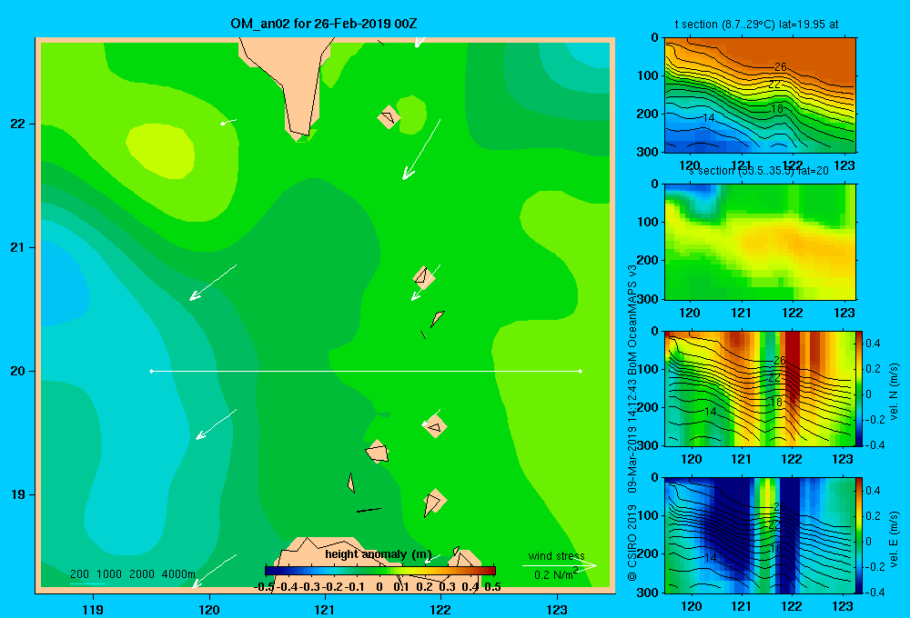Viewport: 910px width, 618px height.
Task: Click the long wind arrow near 122E 21.8N
Action: pos(421,150)
